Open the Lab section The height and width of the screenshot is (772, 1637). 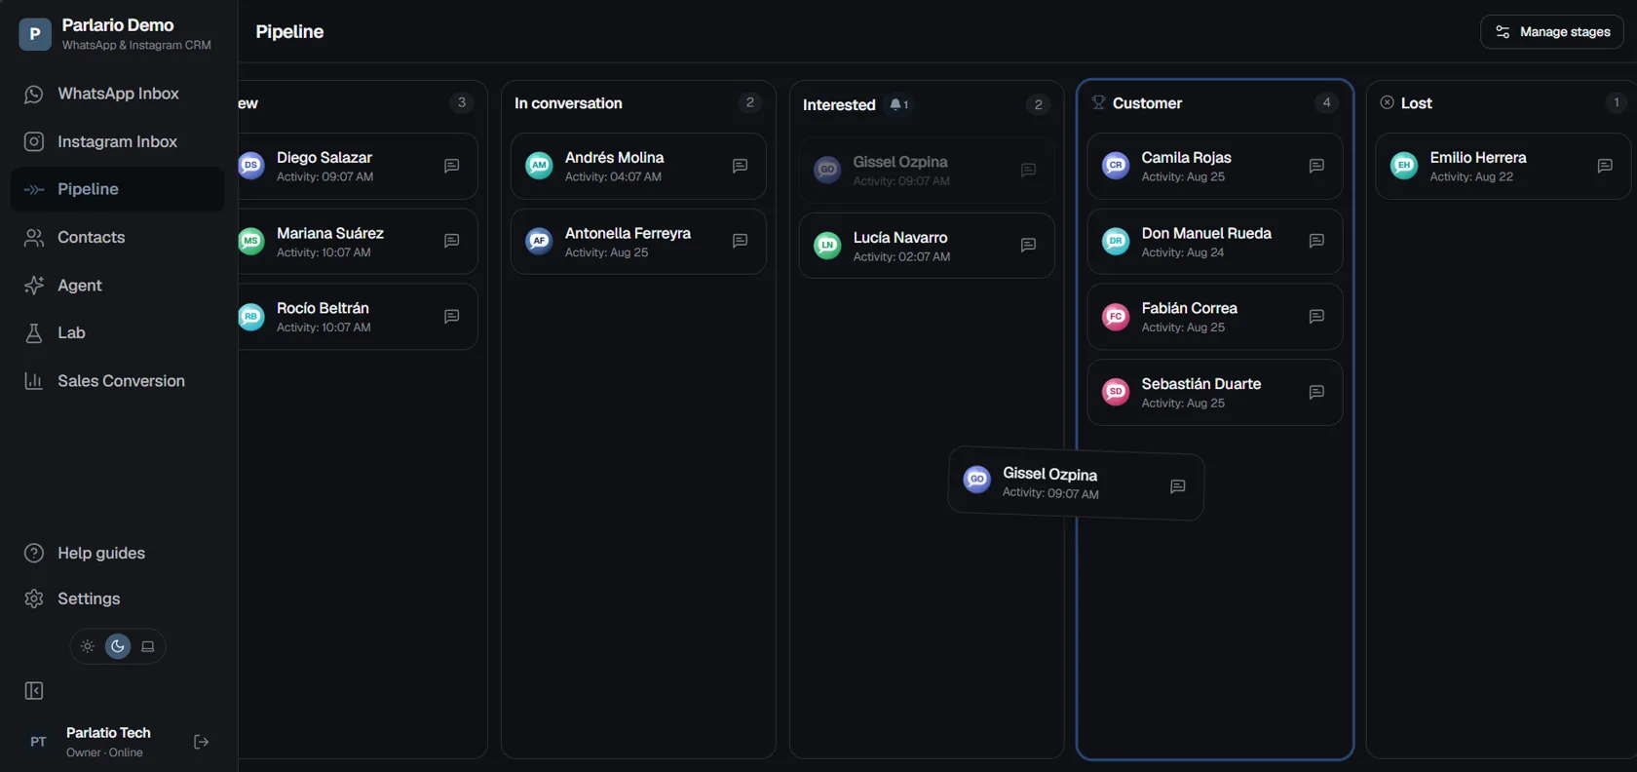[117, 332]
